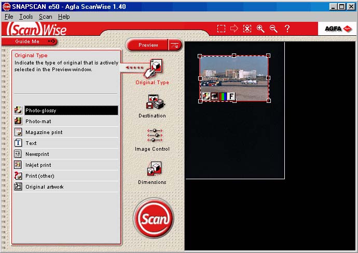Choose Magazine print as original type

click(44, 132)
